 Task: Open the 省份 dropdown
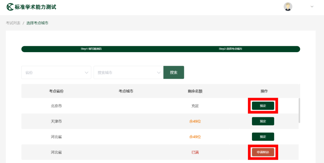(56, 72)
